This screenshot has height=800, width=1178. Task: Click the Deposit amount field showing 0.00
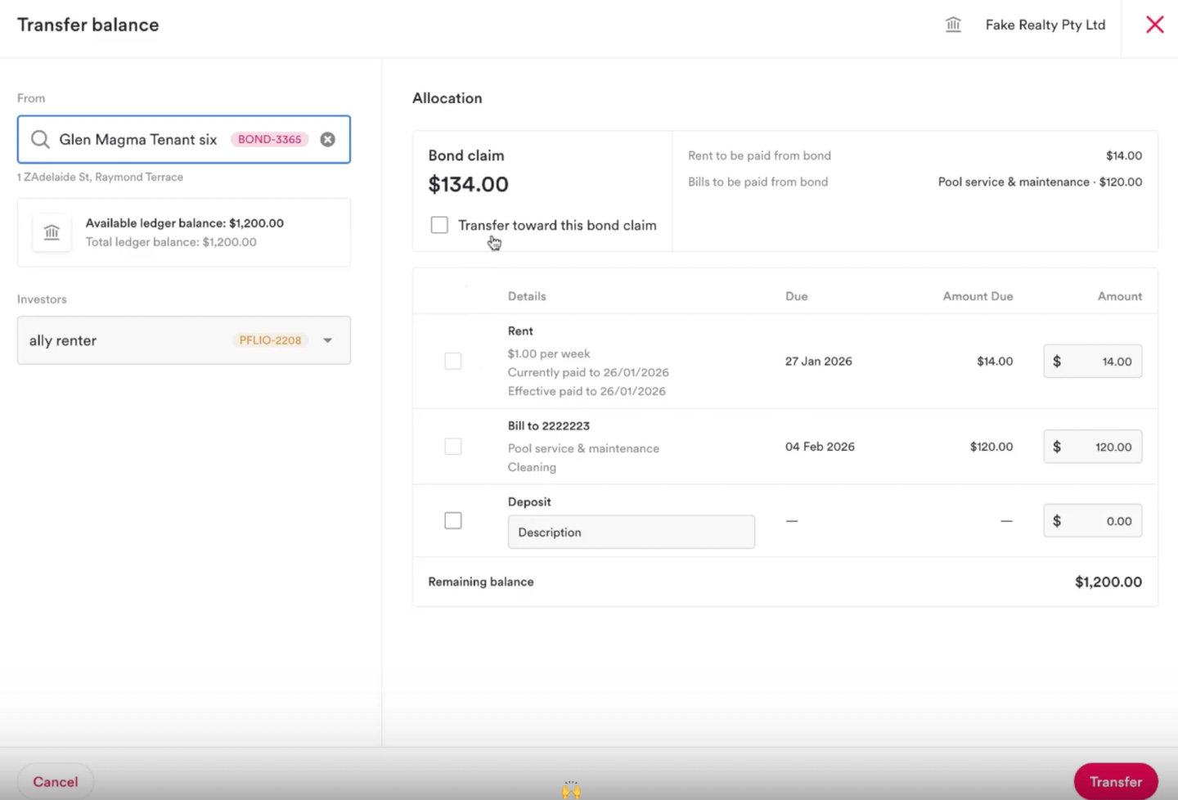click(x=1092, y=521)
